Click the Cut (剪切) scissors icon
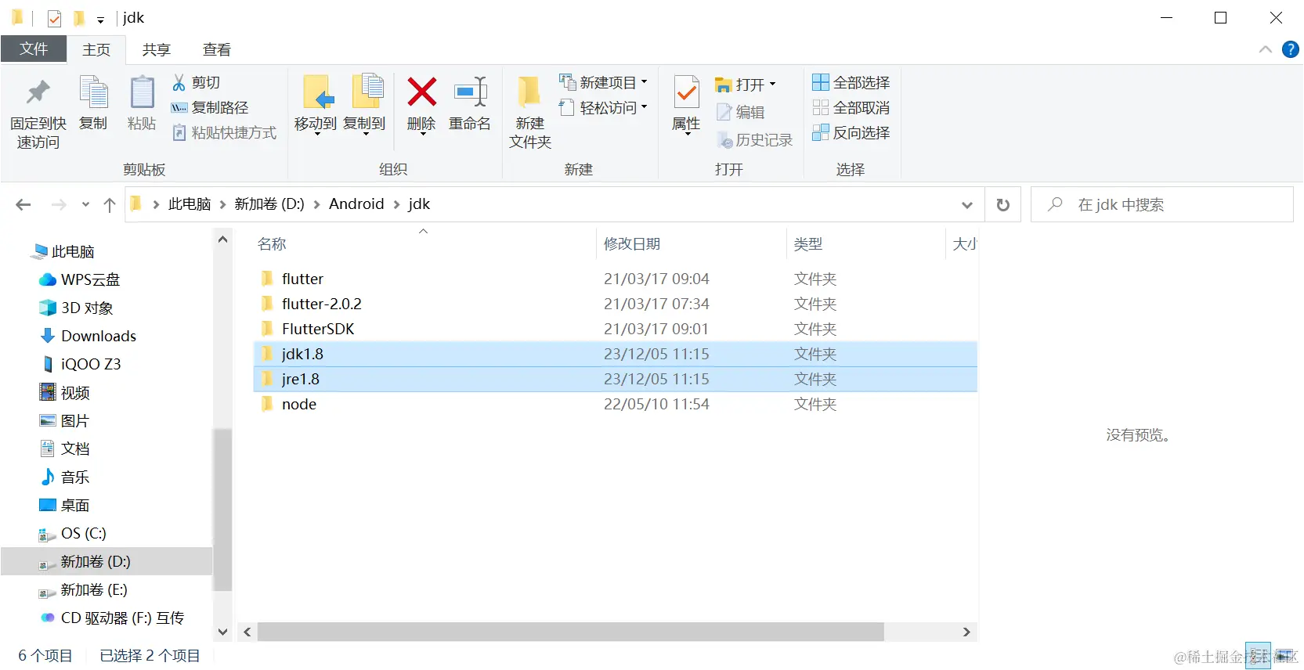The width and height of the screenshot is (1304, 670). [x=179, y=82]
